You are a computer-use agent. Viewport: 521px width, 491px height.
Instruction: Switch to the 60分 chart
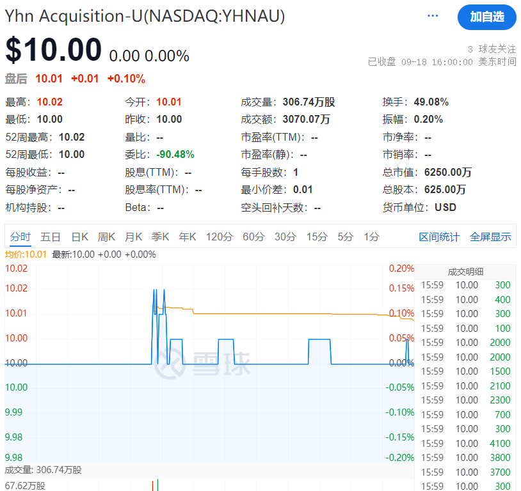tap(253, 236)
